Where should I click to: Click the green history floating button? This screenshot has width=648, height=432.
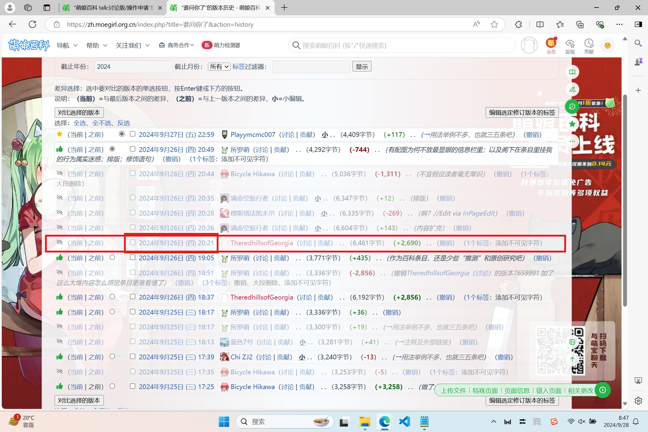click(572, 107)
